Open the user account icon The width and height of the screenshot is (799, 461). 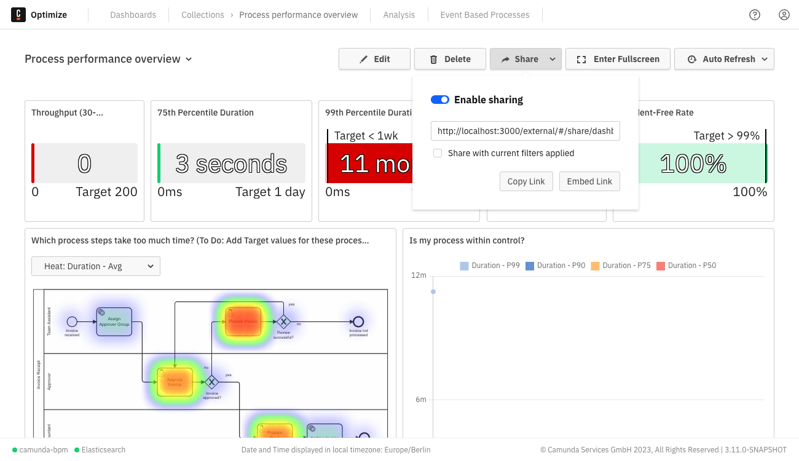point(784,15)
